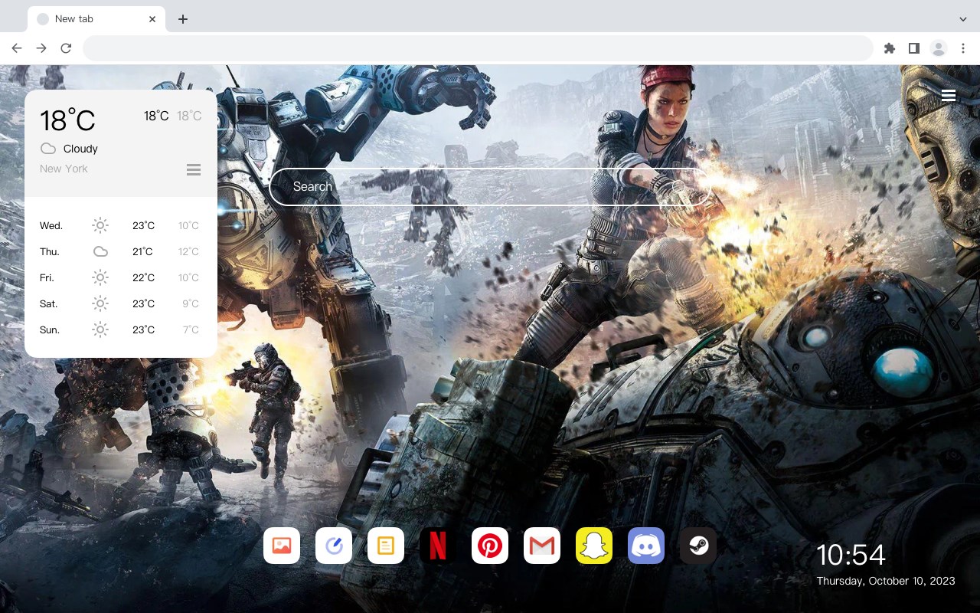Click the Thursday cloud forecast icon
Viewport: 980px width, 613px height.
tap(100, 251)
